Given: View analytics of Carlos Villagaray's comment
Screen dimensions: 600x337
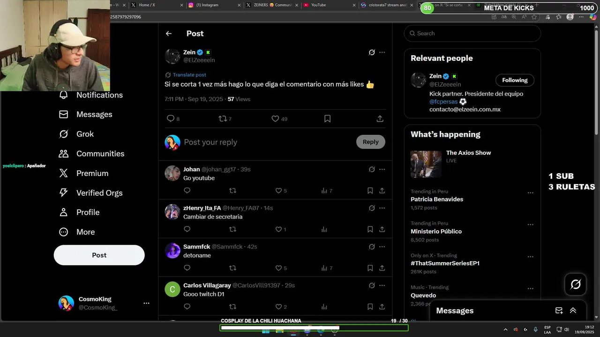Looking at the screenshot, I should [324, 307].
